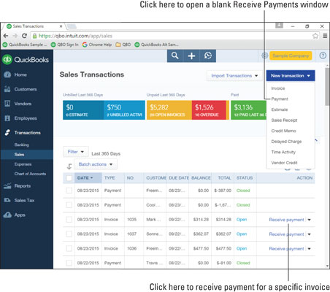Click the Reports chart icon in sidebar
The height and width of the screenshot is (292, 330).
(7, 186)
